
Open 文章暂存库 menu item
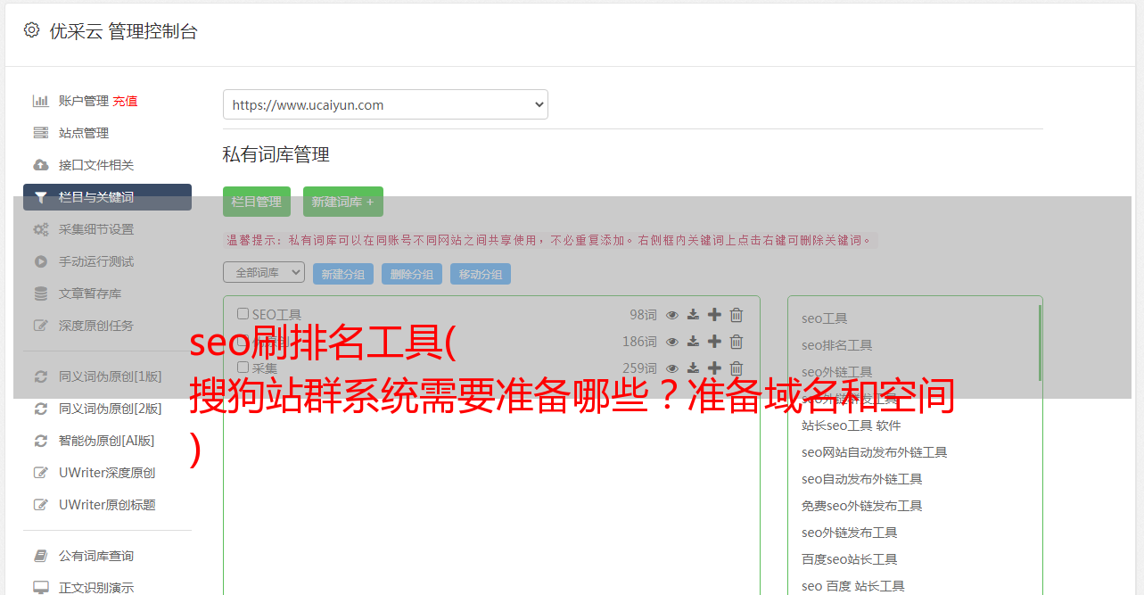tap(90, 293)
